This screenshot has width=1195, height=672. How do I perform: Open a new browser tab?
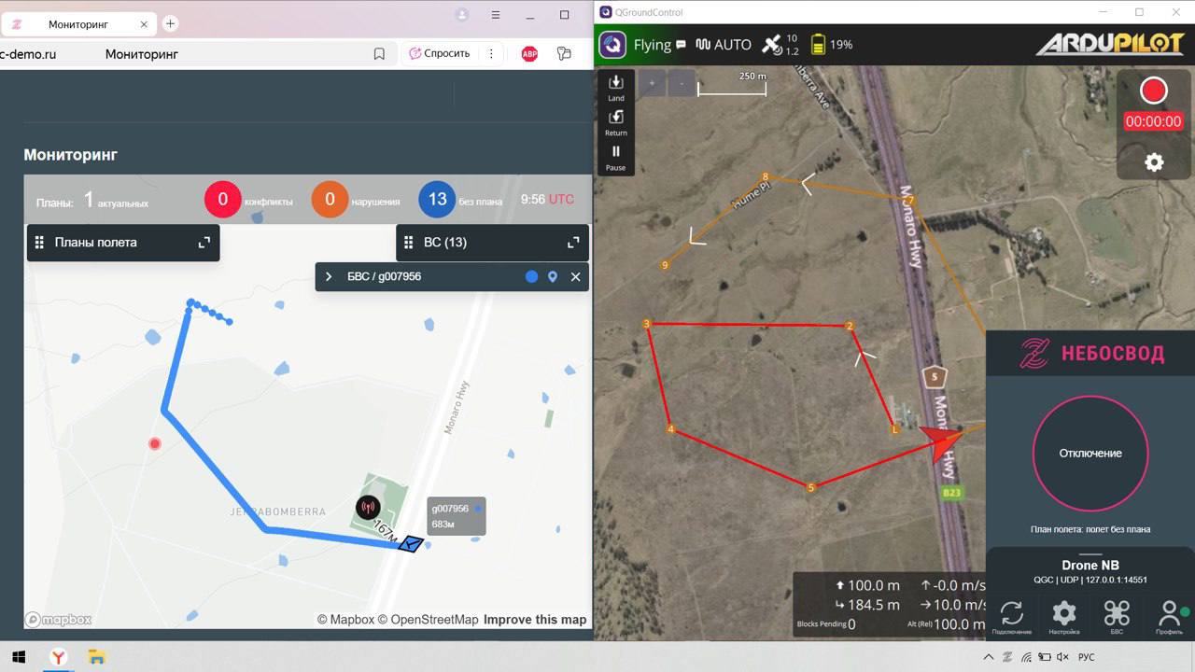point(171,24)
